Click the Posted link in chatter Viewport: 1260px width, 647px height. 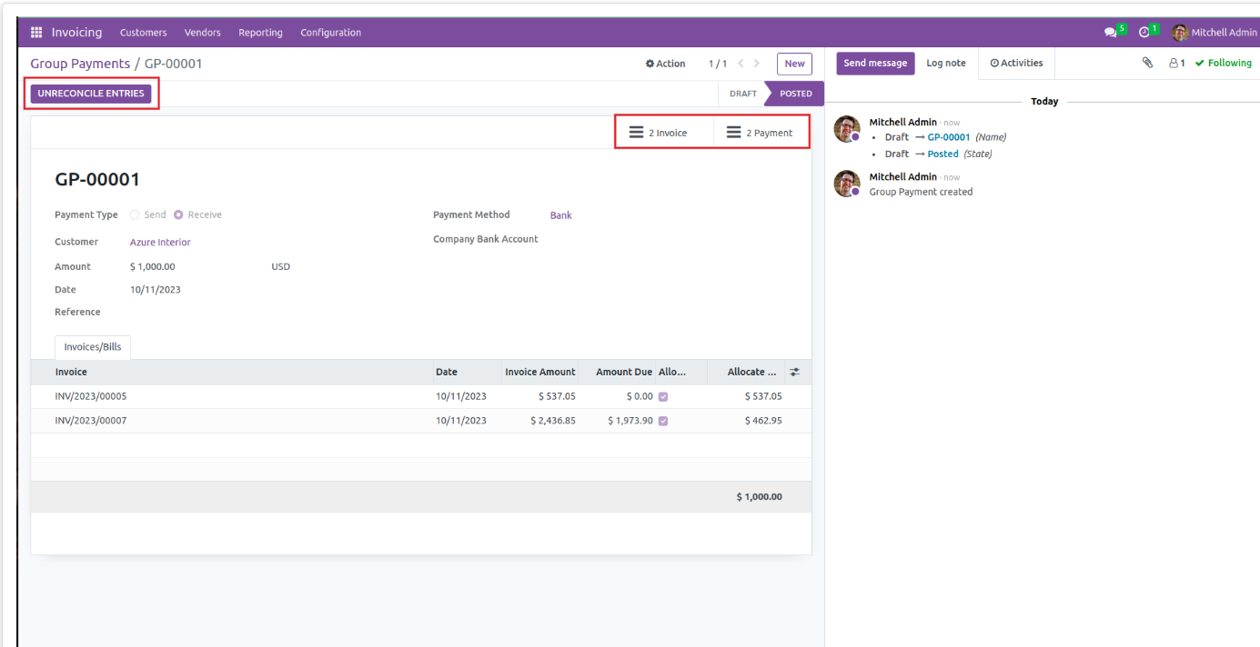(x=943, y=154)
